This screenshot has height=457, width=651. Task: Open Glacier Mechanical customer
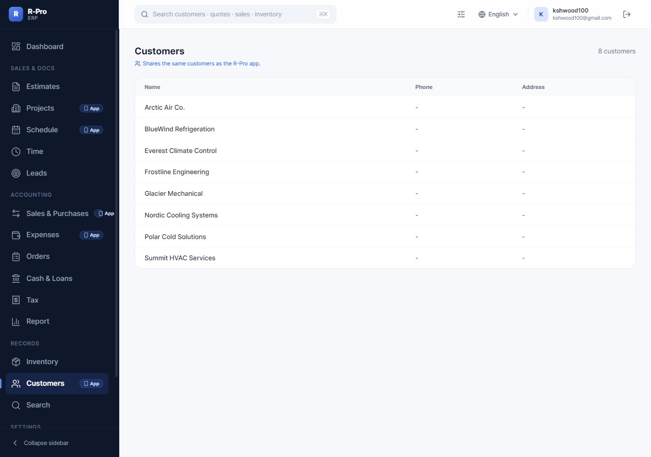coord(385,193)
